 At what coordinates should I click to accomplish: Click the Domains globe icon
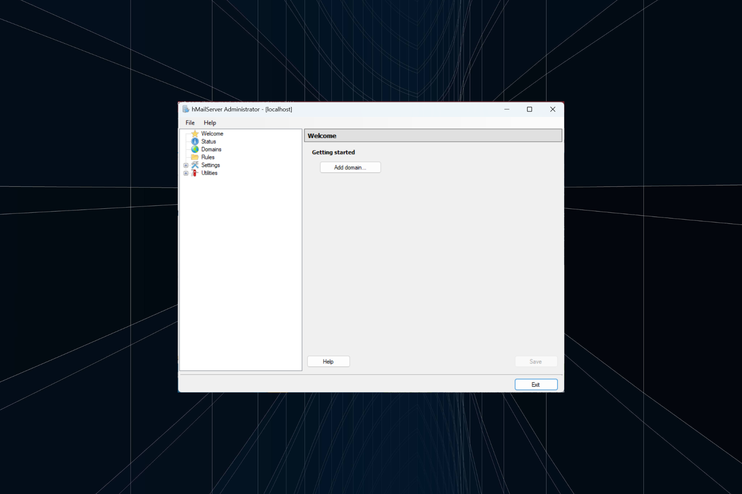point(195,149)
